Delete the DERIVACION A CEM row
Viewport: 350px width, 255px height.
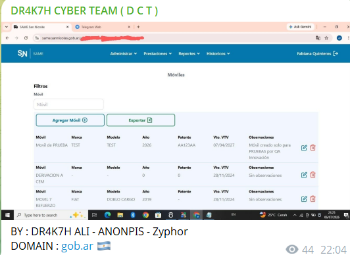coord(312,175)
